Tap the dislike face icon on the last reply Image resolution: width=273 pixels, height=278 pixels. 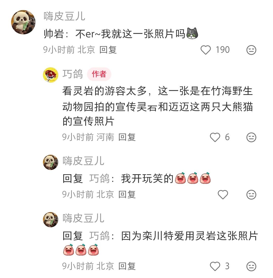tap(251, 266)
